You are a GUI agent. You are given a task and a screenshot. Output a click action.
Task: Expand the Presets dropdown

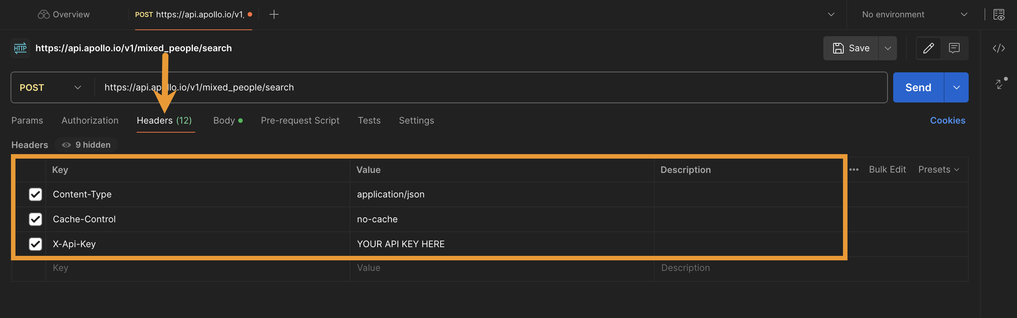(938, 170)
